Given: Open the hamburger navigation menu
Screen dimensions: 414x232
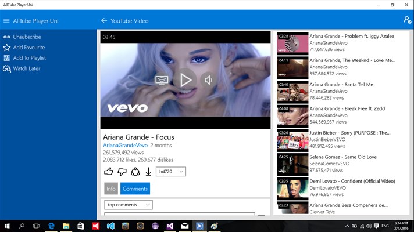Looking at the screenshot, I should 6,21.
